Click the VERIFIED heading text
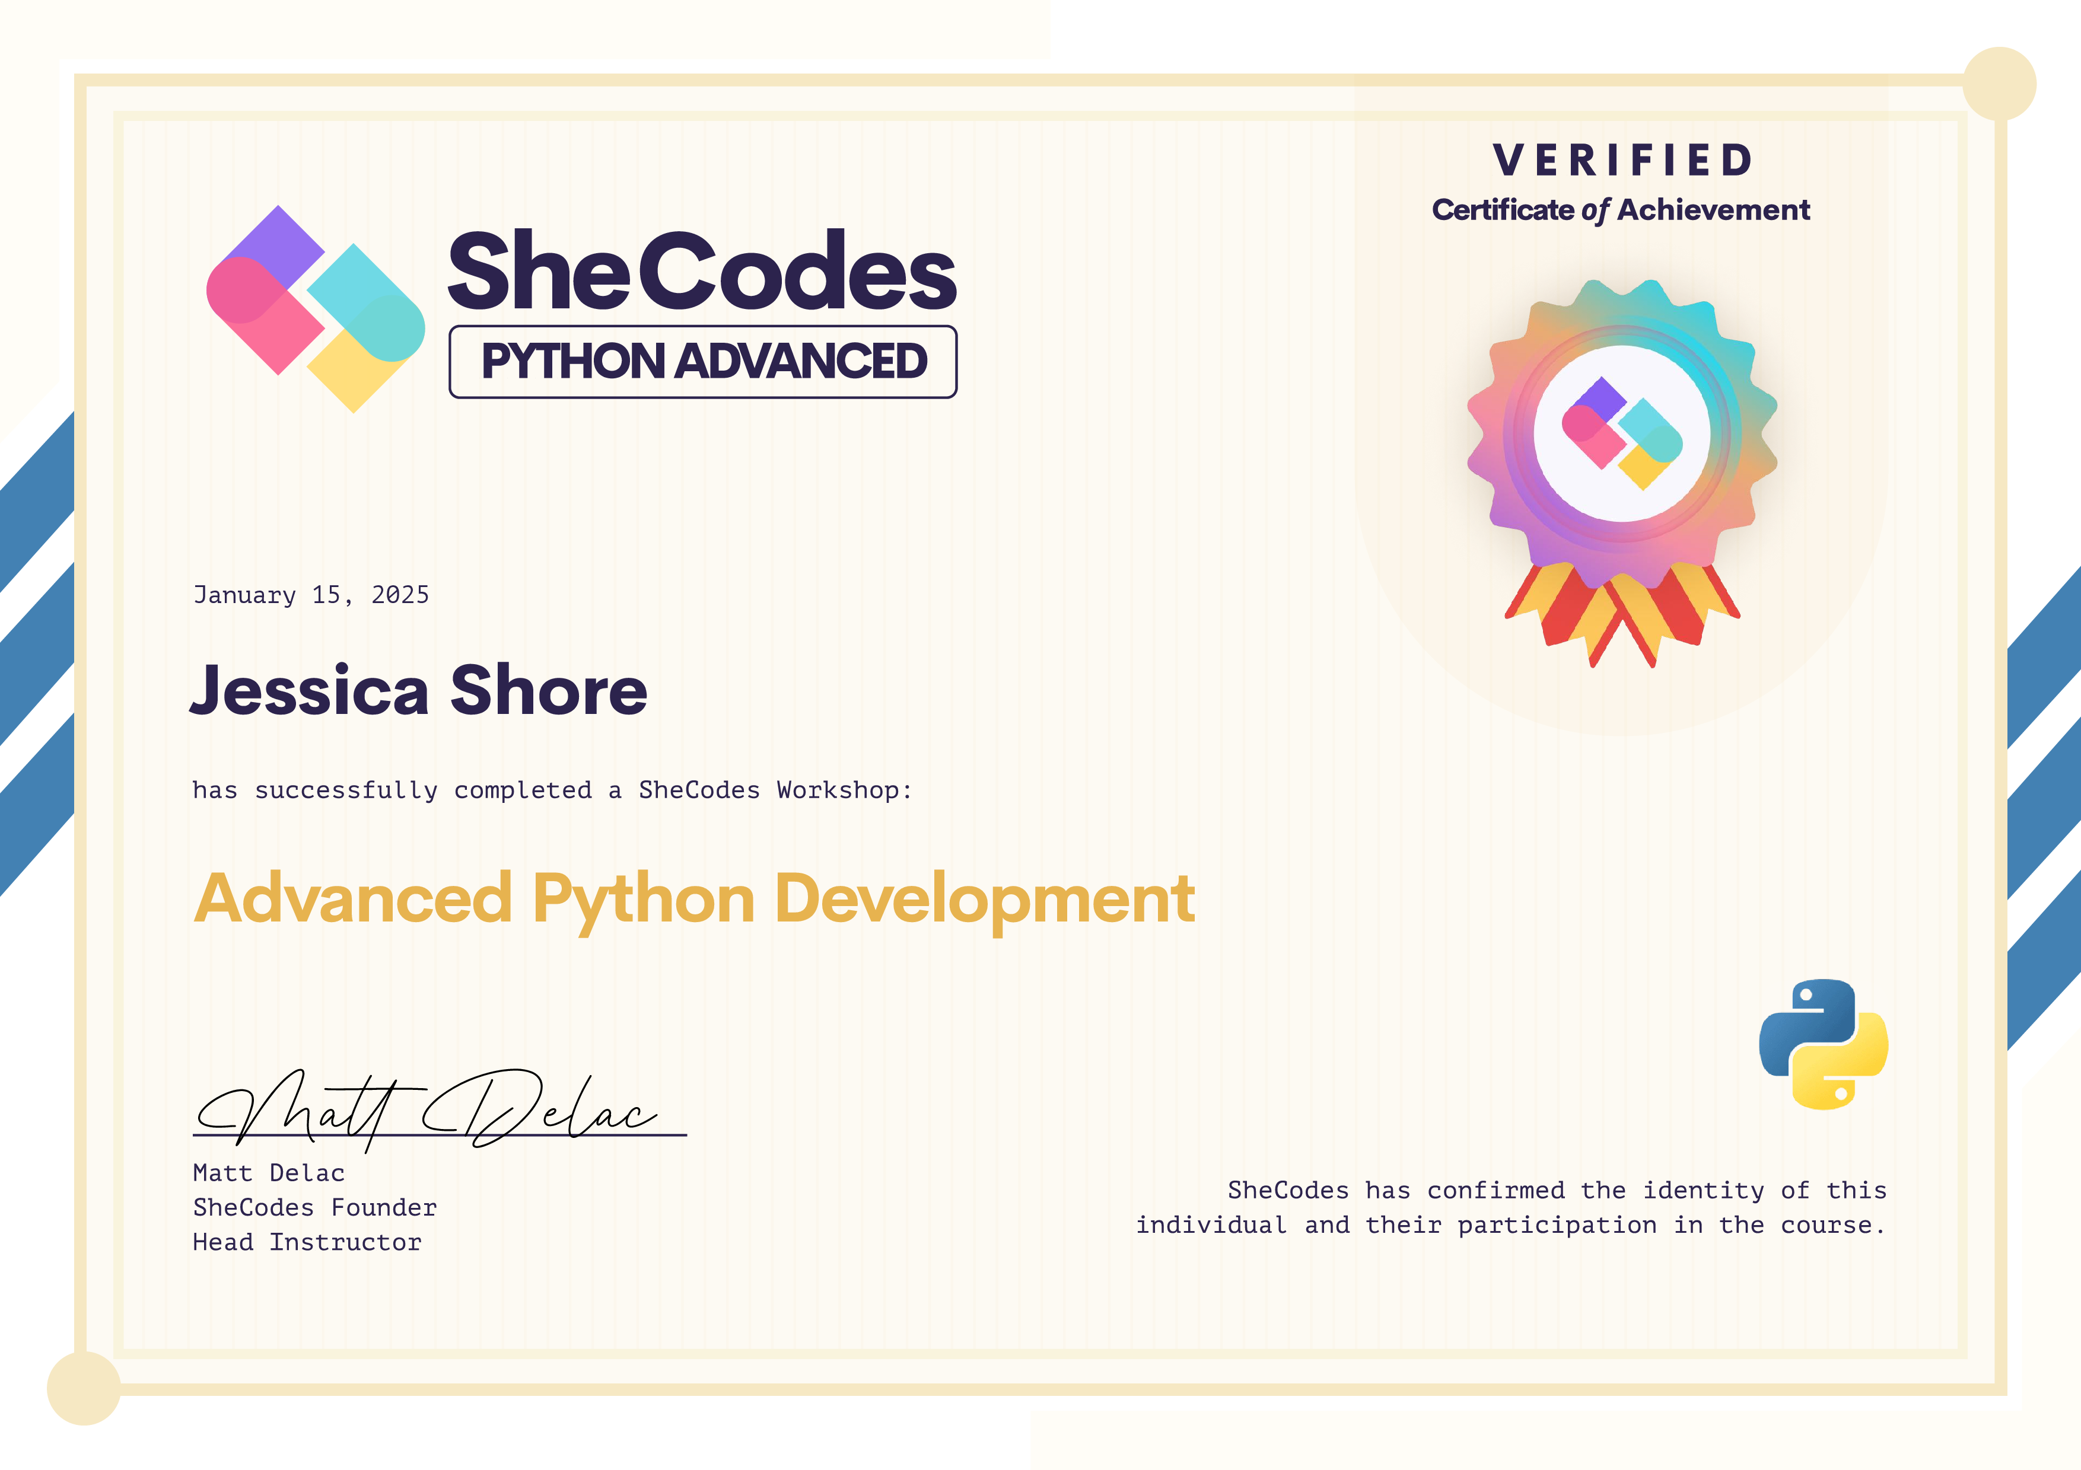The width and height of the screenshot is (2081, 1470). pos(1621,160)
